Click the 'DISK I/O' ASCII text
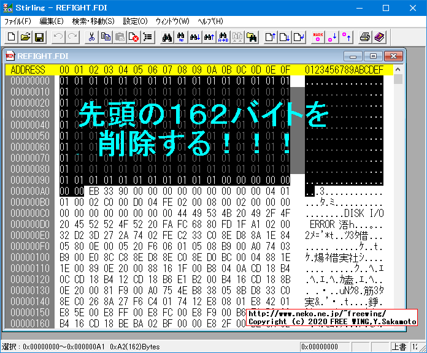 pyautogui.click(x=364, y=213)
